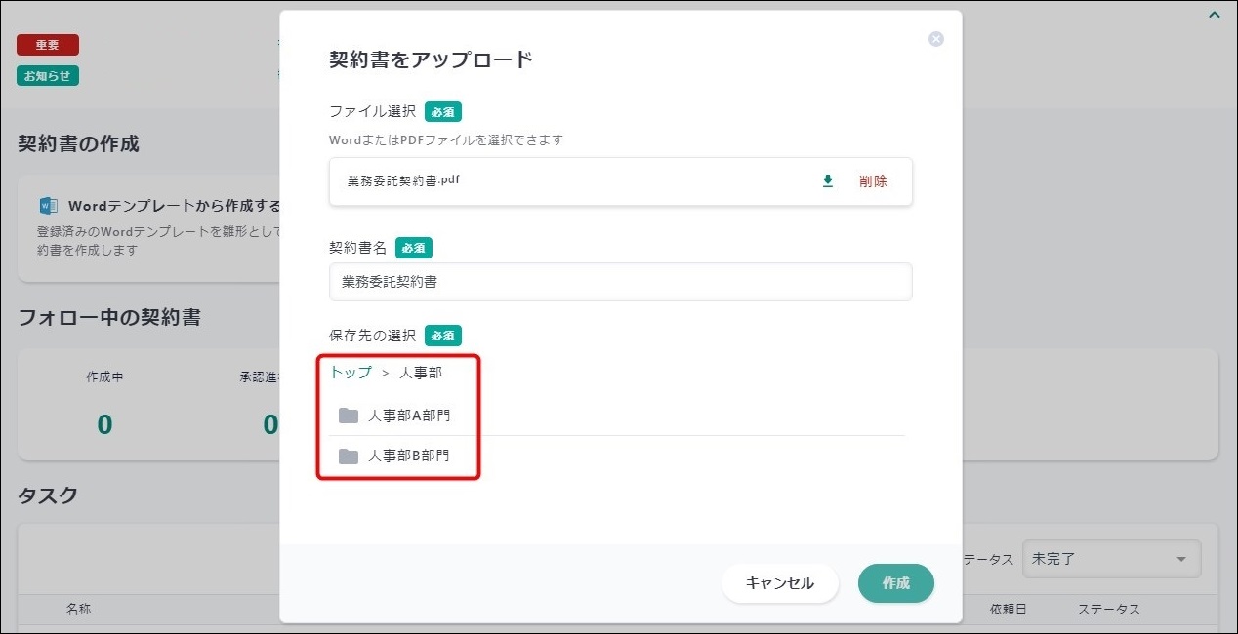1238x634 pixels.
Task: Select the 人事部A部門 folder
Action: [x=408, y=416]
